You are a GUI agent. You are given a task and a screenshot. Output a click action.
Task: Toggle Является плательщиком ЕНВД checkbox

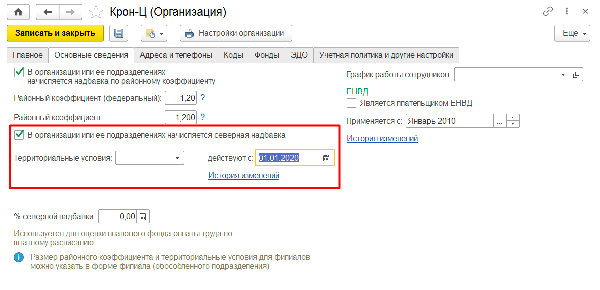click(x=351, y=103)
